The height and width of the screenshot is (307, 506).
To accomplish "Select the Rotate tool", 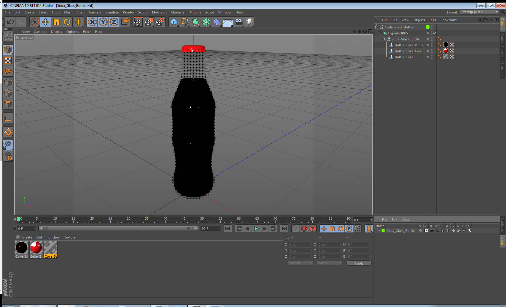I will tap(67, 22).
